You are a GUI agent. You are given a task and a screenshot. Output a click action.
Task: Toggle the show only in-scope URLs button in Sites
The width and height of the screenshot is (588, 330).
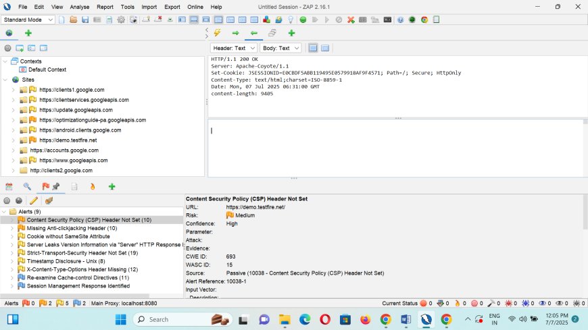pos(7,48)
